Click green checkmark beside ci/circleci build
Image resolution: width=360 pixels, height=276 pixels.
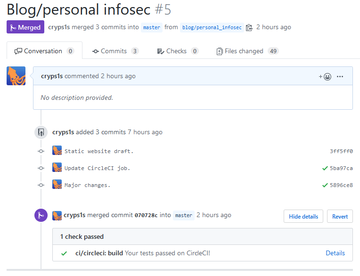tap(64, 253)
